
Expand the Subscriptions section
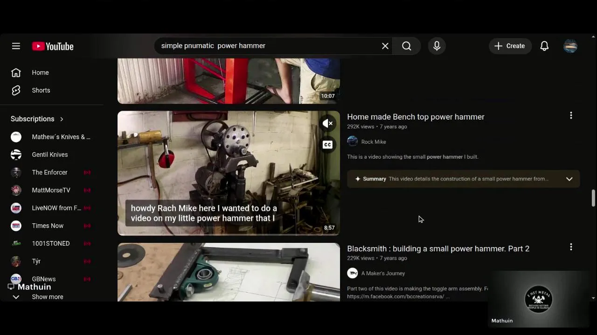(x=37, y=119)
